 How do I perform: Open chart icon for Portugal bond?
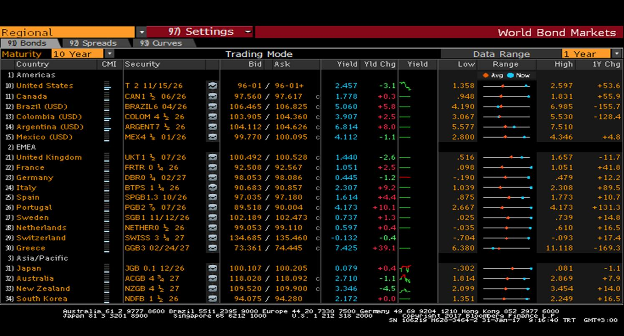click(x=213, y=207)
